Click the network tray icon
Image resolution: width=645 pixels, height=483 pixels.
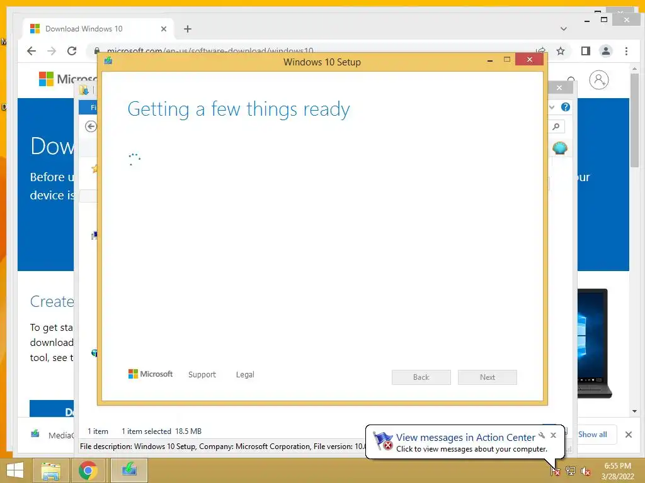pyautogui.click(x=571, y=470)
